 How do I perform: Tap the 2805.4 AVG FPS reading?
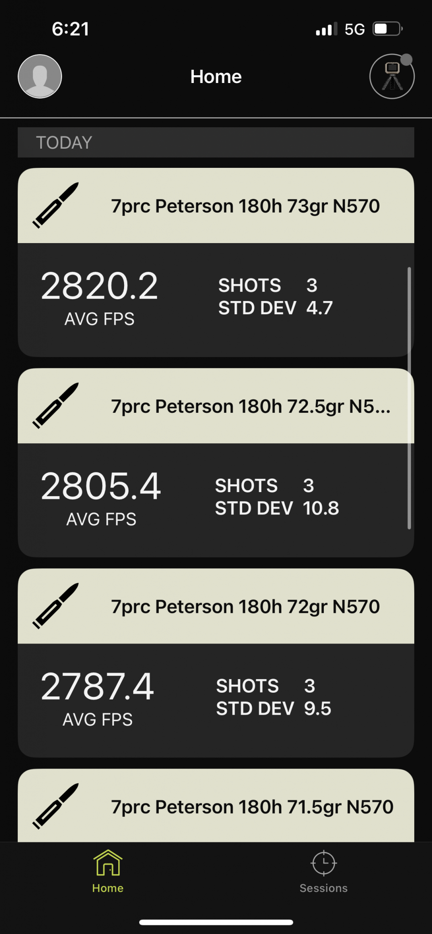101,486
